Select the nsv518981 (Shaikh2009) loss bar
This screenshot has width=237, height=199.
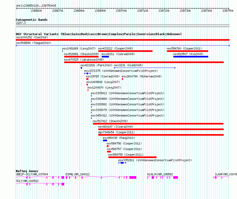pos(81,57)
